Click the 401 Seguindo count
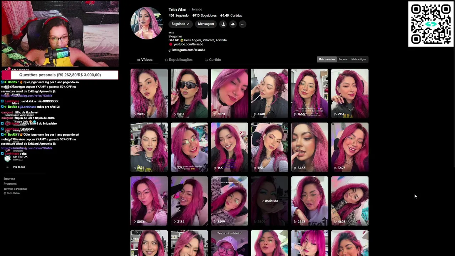This screenshot has height=256, width=455. pyautogui.click(x=178, y=16)
